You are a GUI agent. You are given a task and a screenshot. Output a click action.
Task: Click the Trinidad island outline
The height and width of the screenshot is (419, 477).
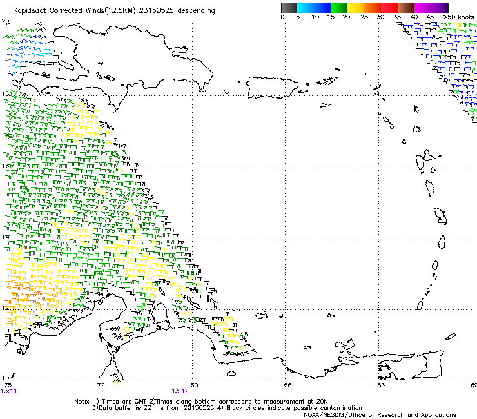click(429, 364)
